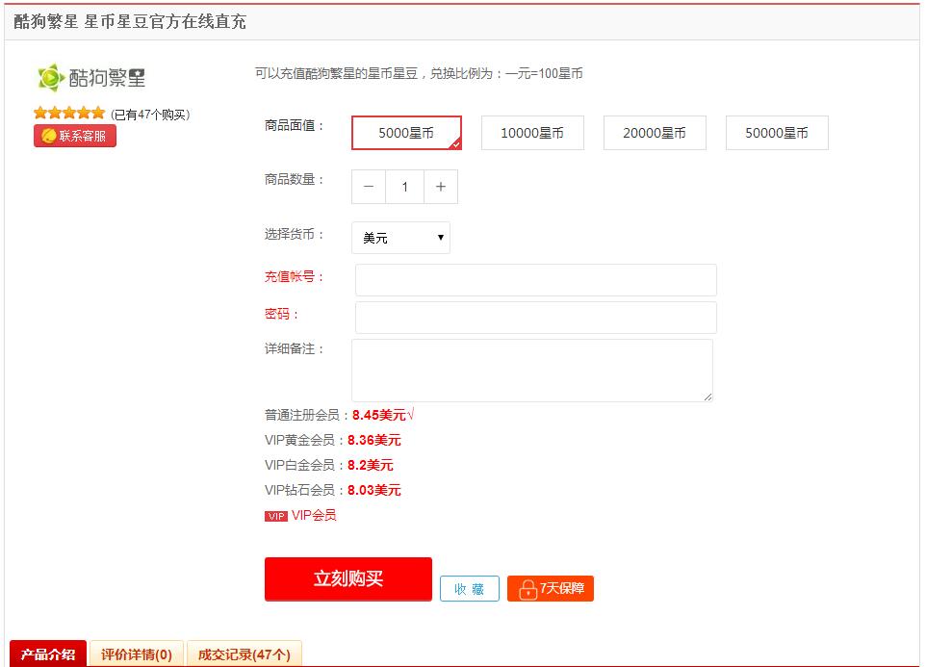Click the 7天保障 guarantee button

(x=551, y=588)
